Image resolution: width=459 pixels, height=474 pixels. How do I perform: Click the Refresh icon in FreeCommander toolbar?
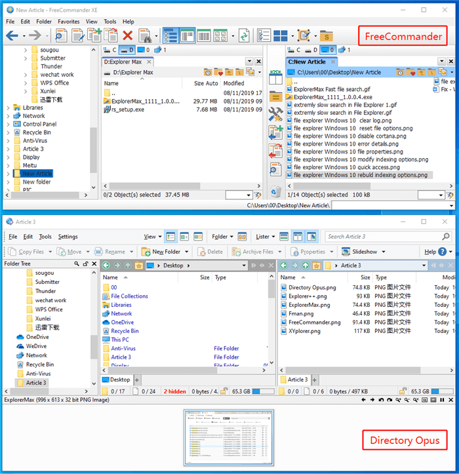(x=244, y=35)
